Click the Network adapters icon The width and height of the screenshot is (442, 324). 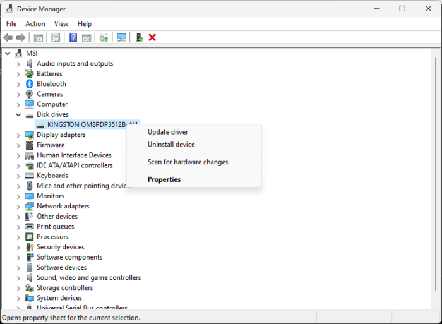pyautogui.click(x=29, y=206)
